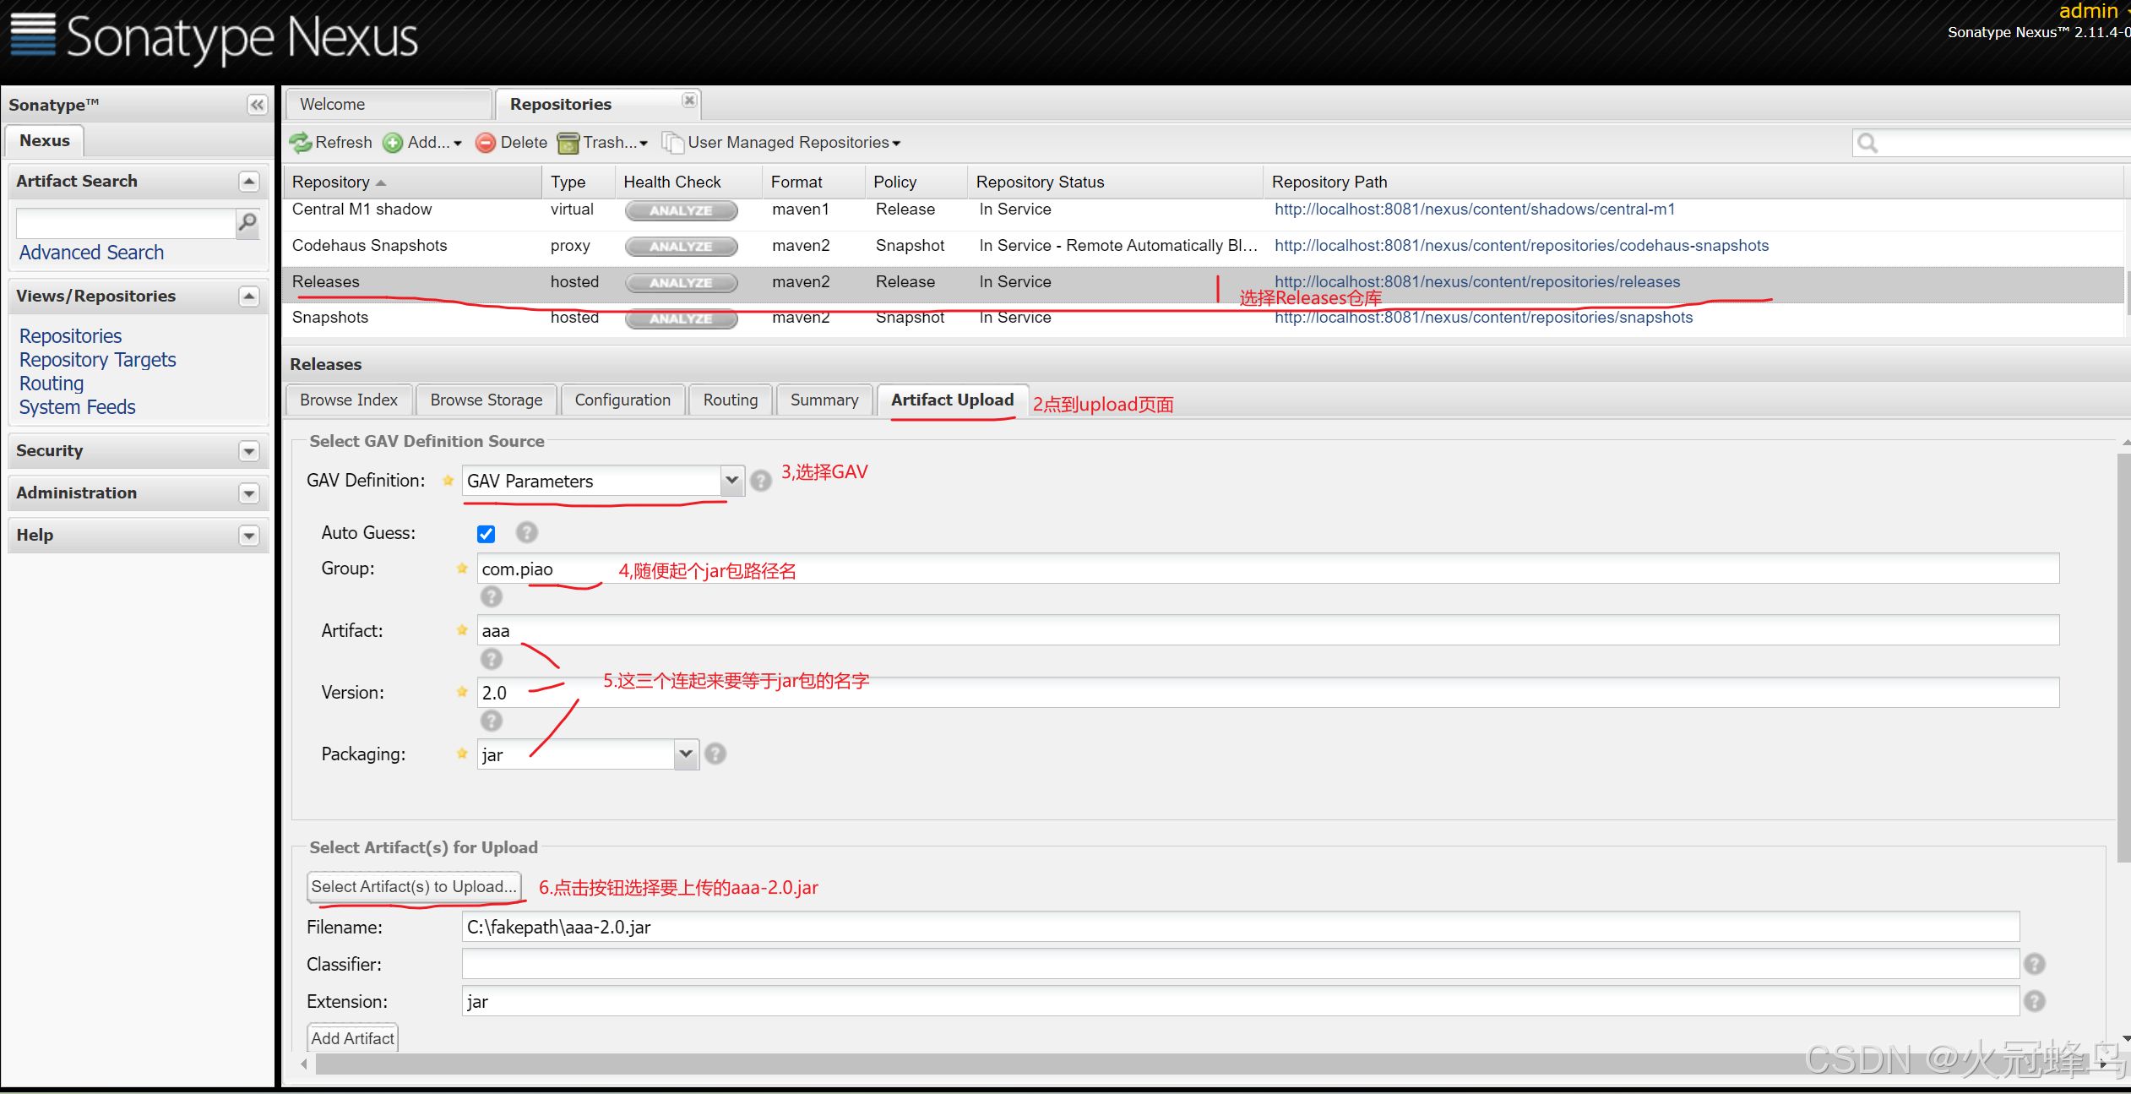
Task: Open the Configuration tab
Action: point(622,400)
